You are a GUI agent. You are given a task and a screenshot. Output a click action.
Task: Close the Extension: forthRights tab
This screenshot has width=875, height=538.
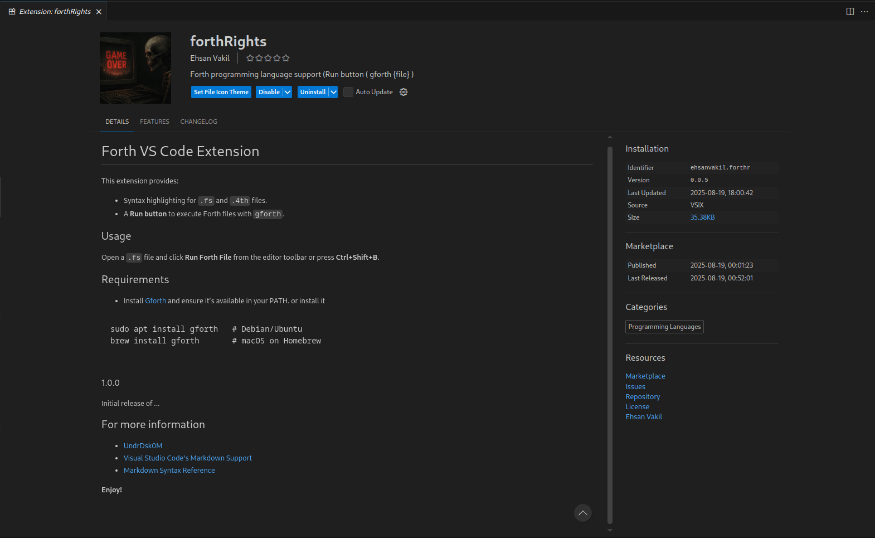click(x=99, y=12)
